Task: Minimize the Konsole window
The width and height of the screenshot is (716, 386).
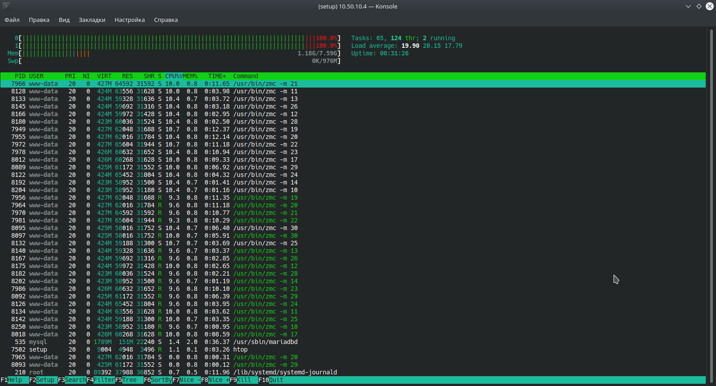Action: click(x=688, y=6)
